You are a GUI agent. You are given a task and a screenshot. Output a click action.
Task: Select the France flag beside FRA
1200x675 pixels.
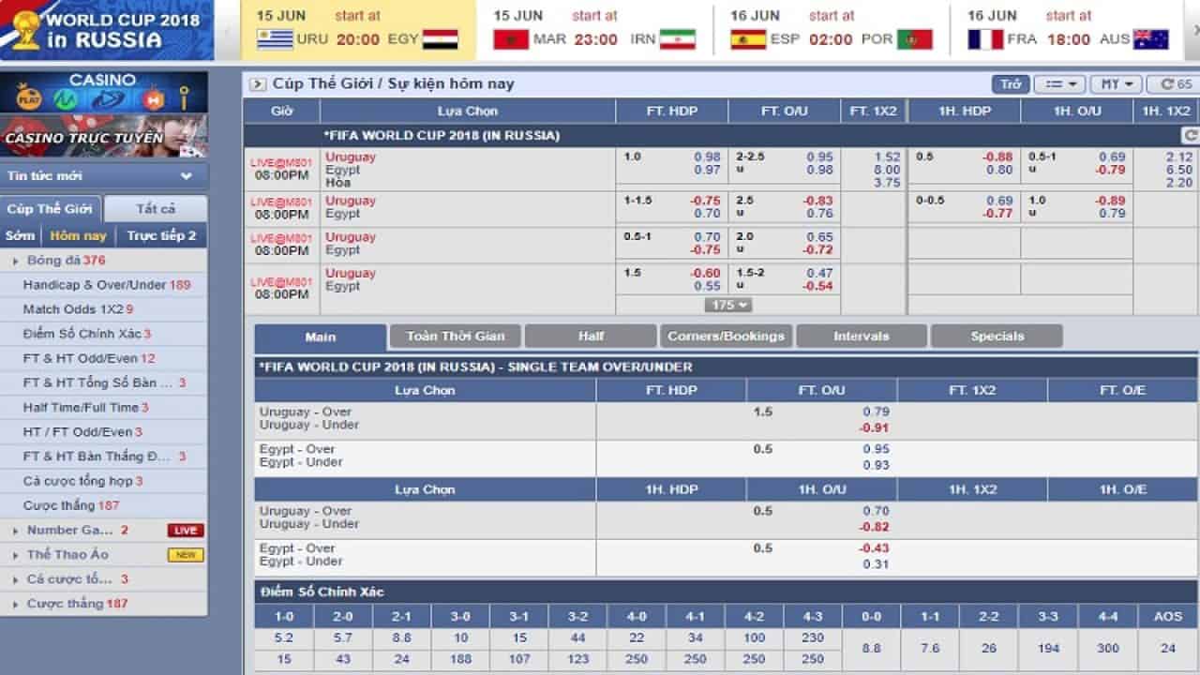[985, 39]
